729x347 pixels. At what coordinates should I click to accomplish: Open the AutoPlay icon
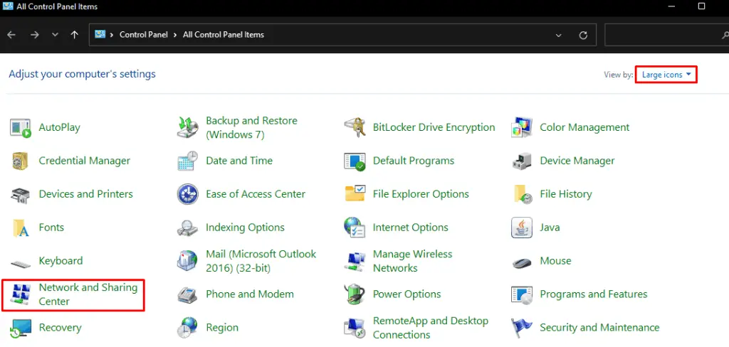[21, 128]
